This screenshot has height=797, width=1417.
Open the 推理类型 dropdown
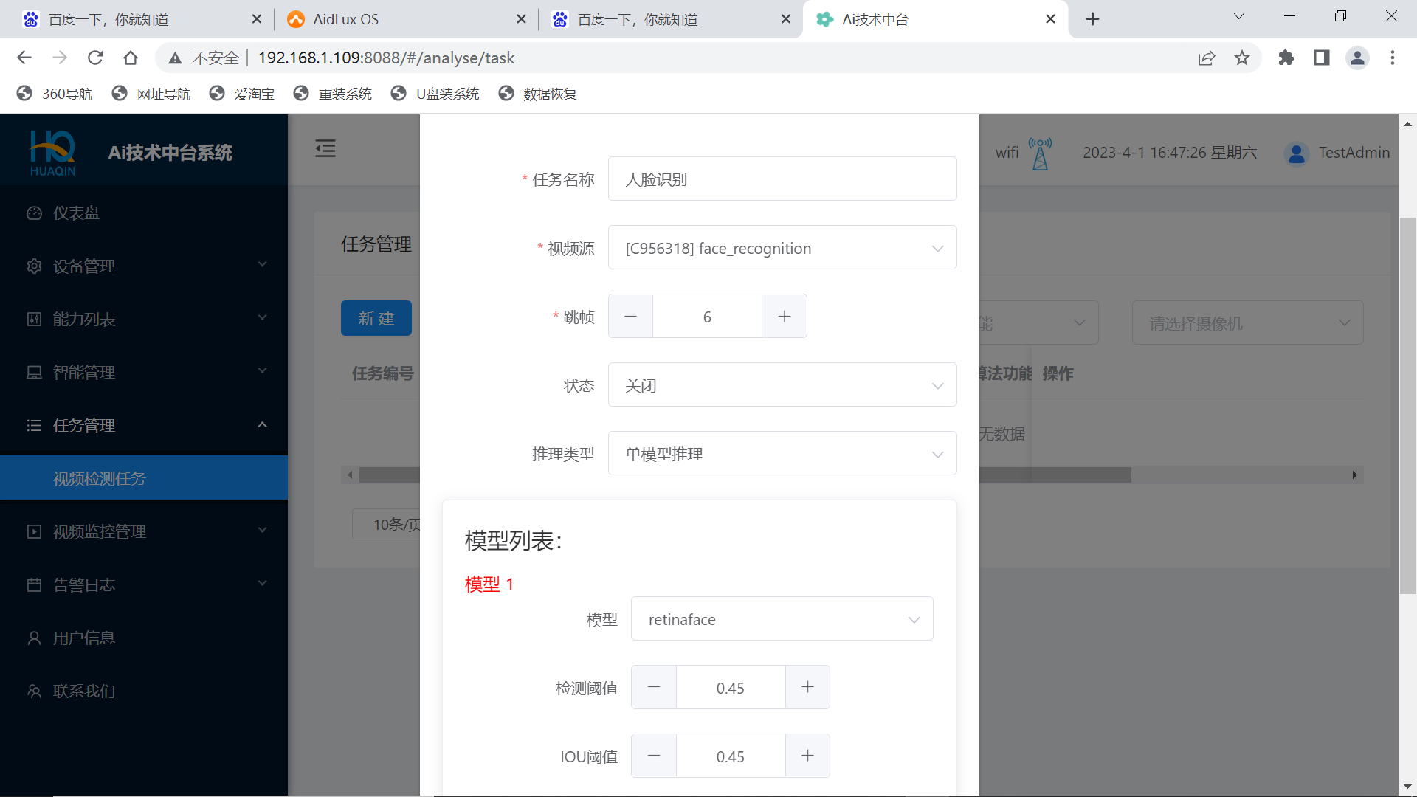pos(782,454)
